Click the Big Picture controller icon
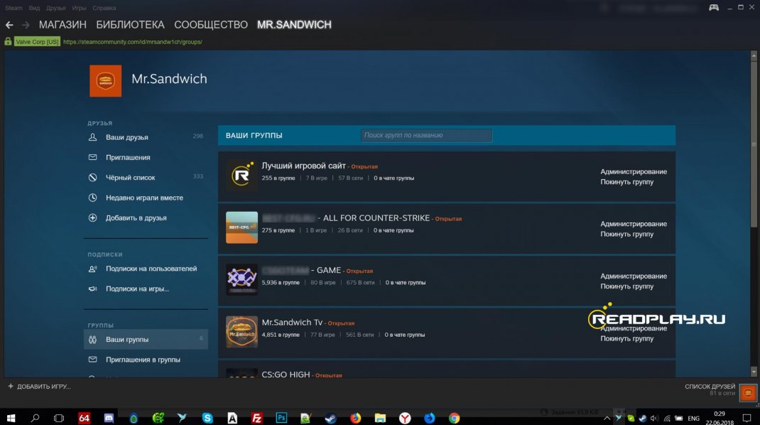760x425 pixels. point(714,7)
